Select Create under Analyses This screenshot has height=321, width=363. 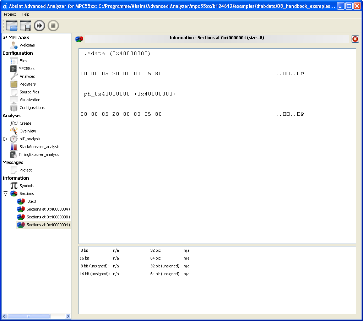[26, 123]
